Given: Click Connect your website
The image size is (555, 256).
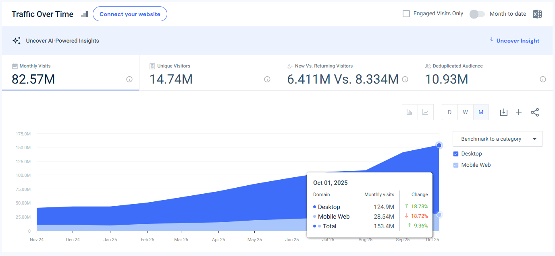Looking at the screenshot, I should (x=130, y=14).
